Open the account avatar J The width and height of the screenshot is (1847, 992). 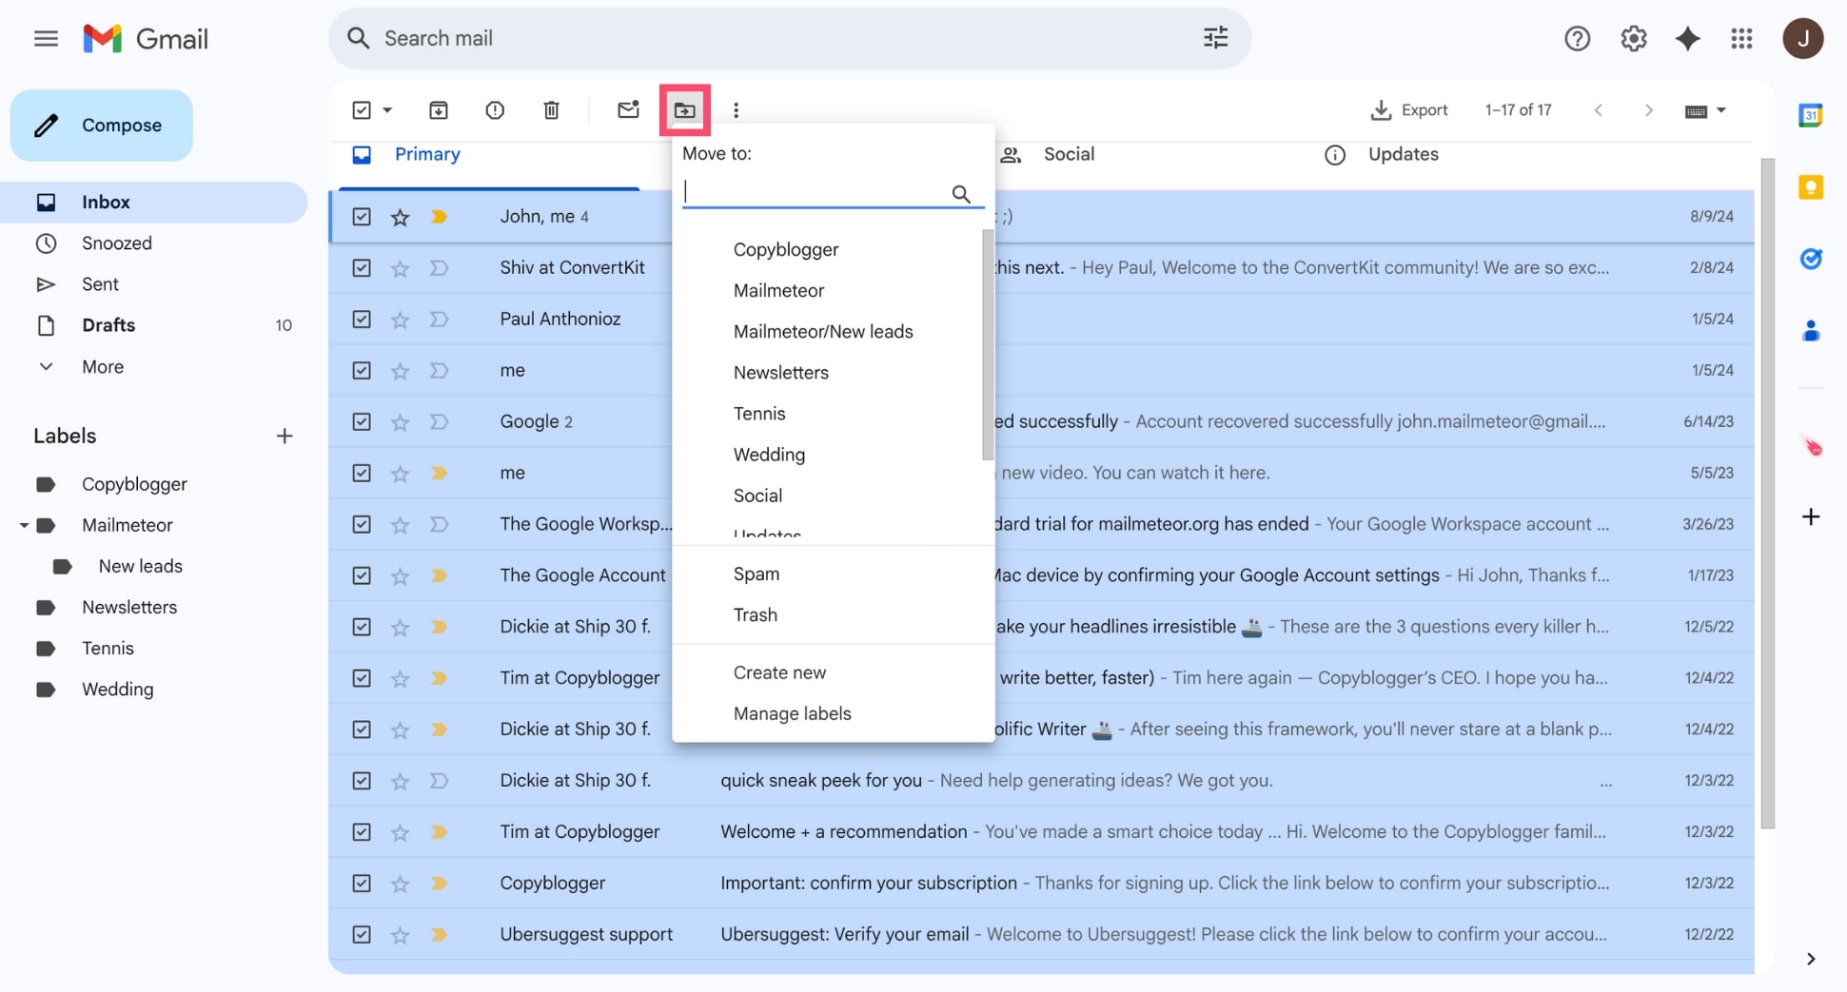(1802, 38)
